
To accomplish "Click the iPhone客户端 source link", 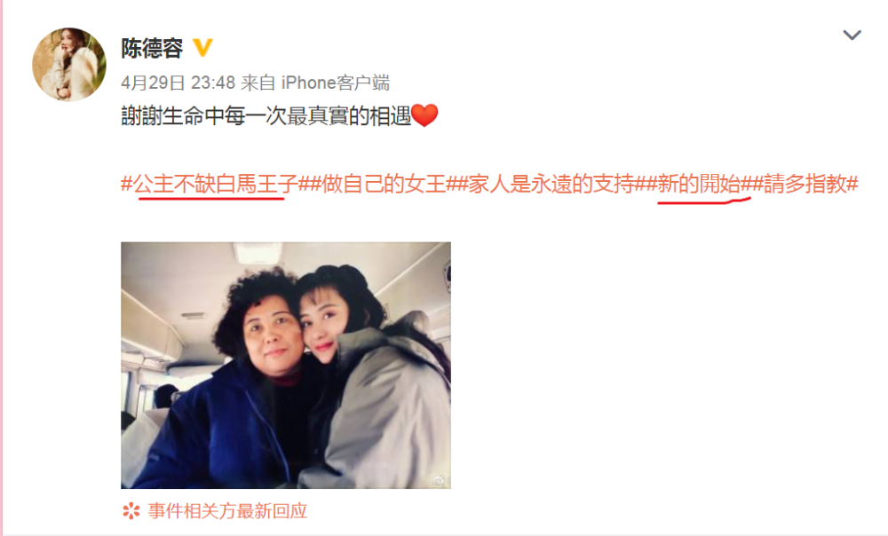I will 336,83.
